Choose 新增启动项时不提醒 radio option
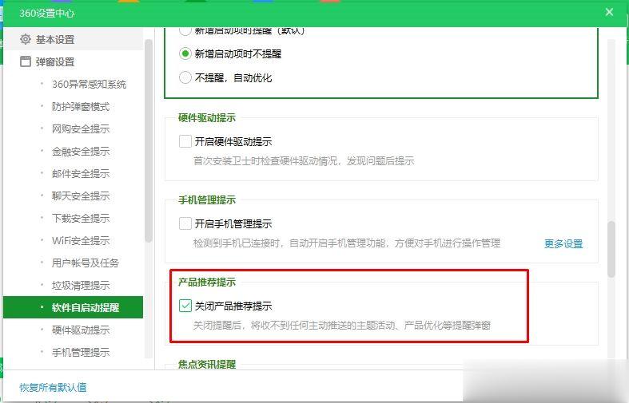The width and height of the screenshot is (629, 403). pos(185,53)
